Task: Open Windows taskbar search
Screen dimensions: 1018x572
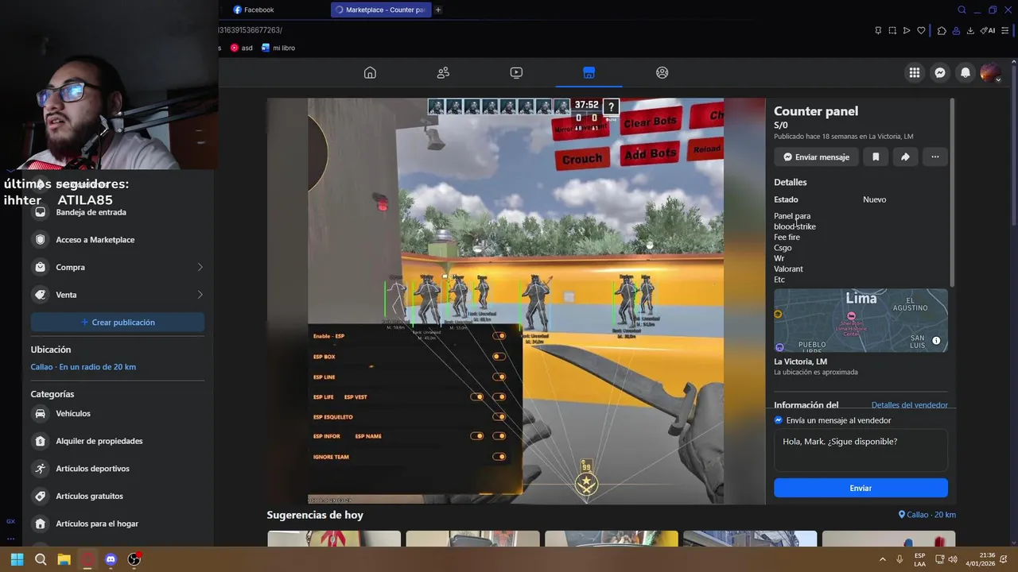Action: pyautogui.click(x=41, y=559)
